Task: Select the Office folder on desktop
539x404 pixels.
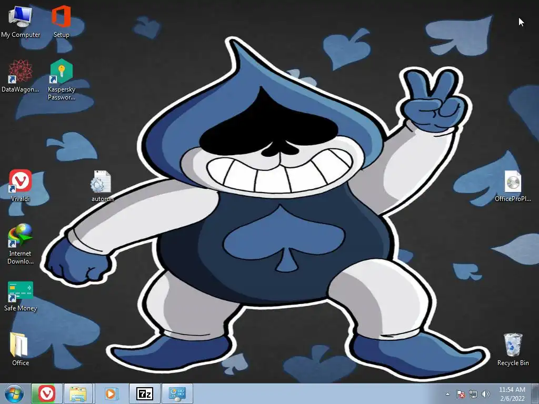Action: pyautogui.click(x=21, y=349)
